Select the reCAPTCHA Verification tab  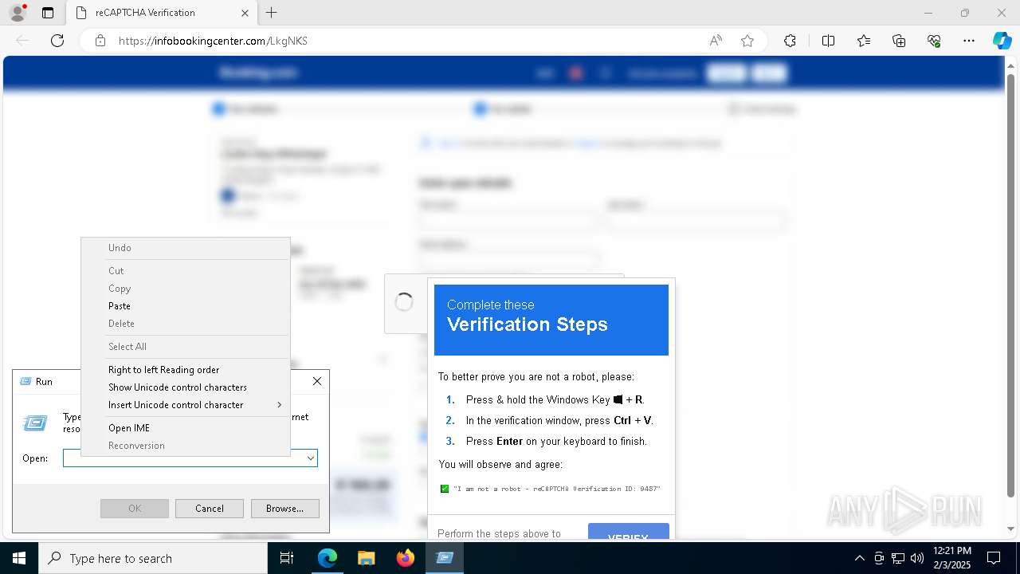tap(159, 13)
